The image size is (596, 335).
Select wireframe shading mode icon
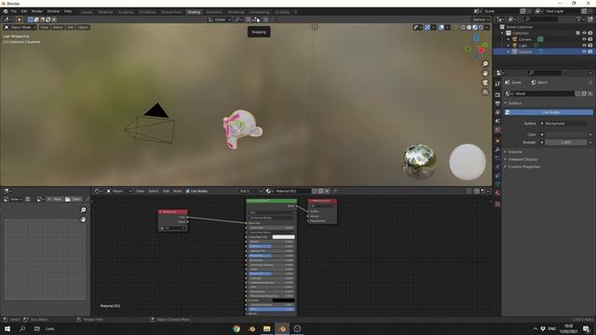pyautogui.click(x=463, y=27)
